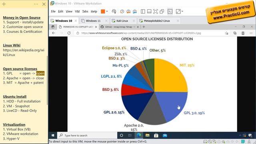
Task: Click the VMware sound card status icon
Action: point(223,142)
